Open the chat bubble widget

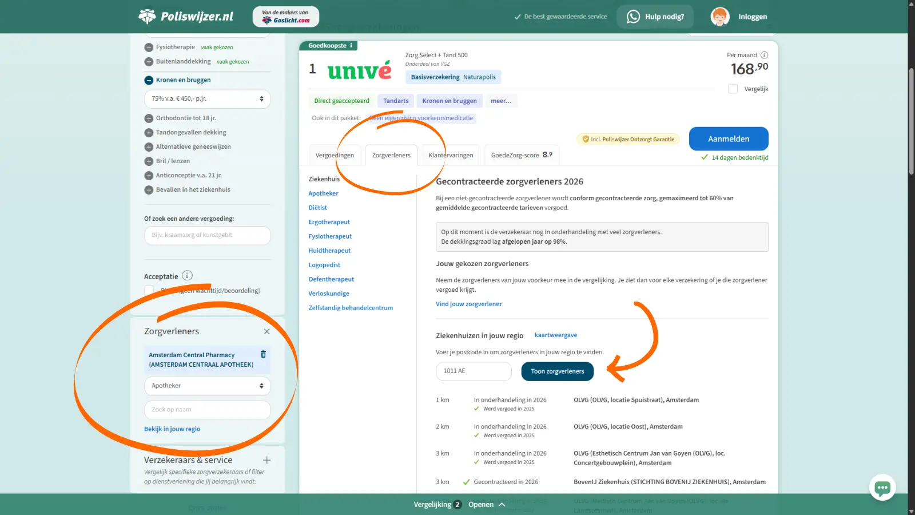click(882, 488)
